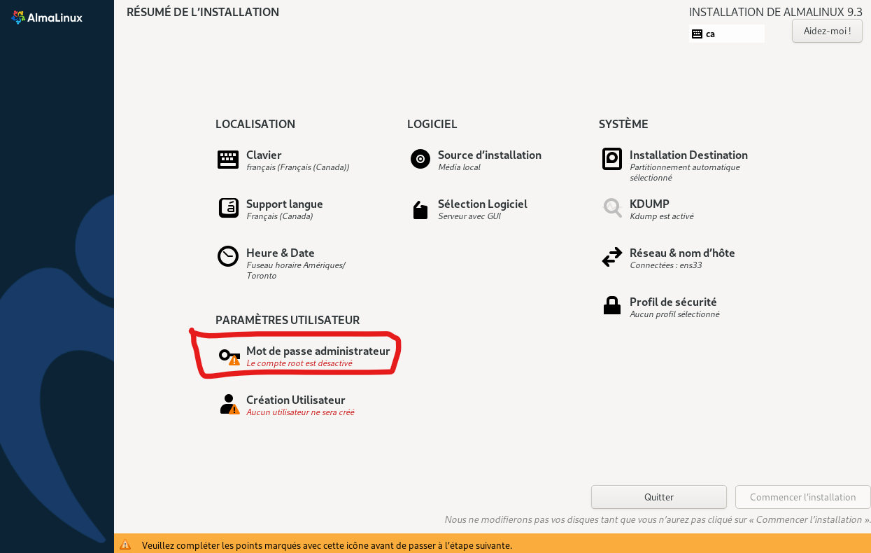Image resolution: width=871 pixels, height=553 pixels.
Task: Click the Heure & Date clock icon
Action: click(228, 257)
